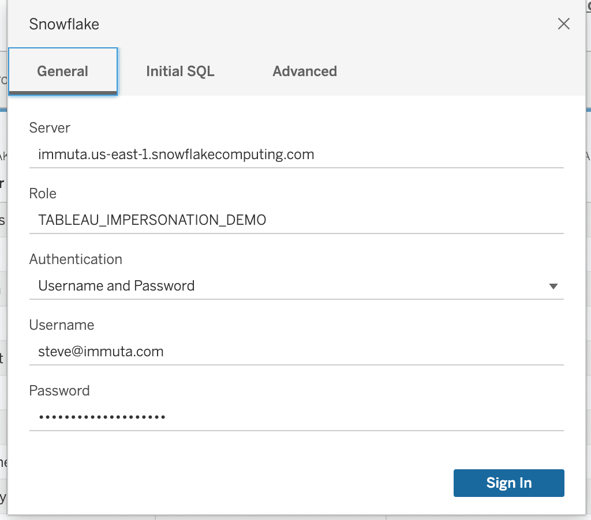Click the Password input field

pyautogui.click(x=296, y=417)
